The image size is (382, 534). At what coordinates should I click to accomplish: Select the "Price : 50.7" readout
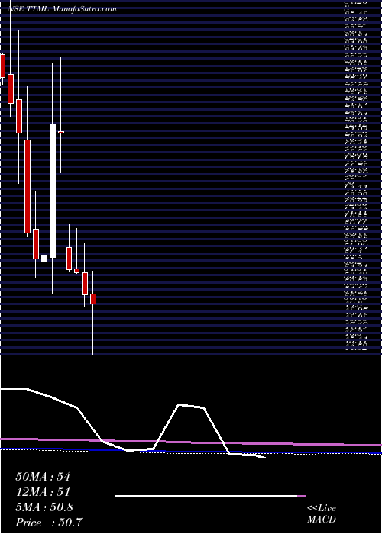pos(49,523)
